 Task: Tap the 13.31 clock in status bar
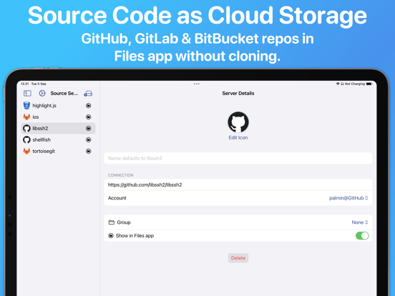(x=24, y=84)
